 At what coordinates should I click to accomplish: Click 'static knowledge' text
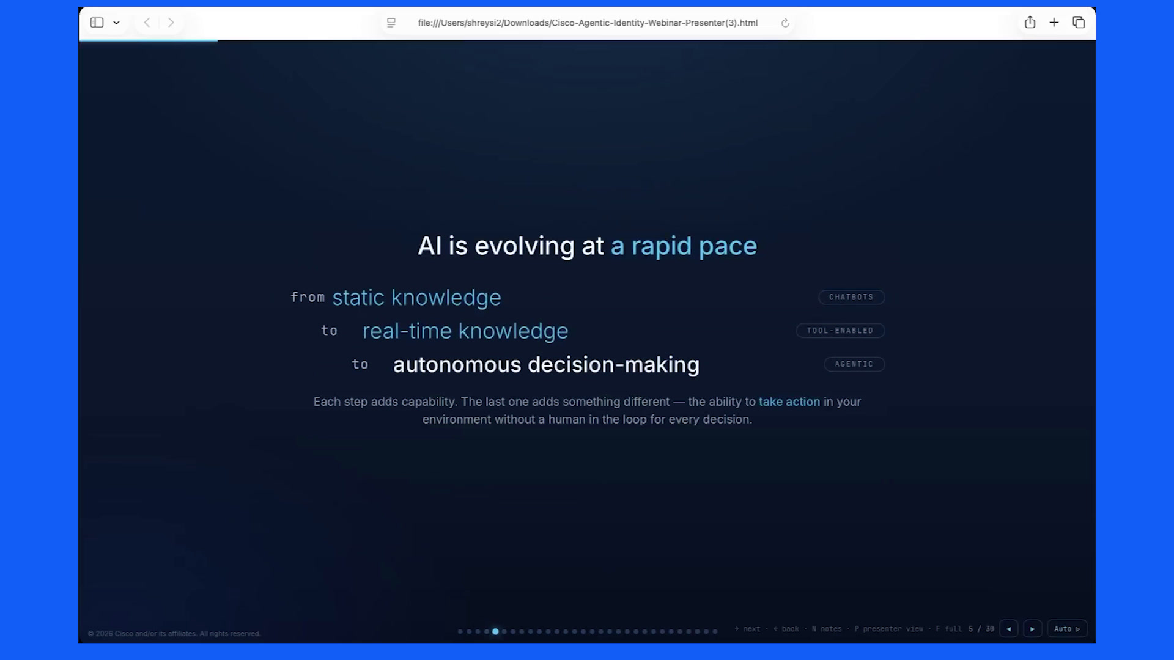click(416, 298)
